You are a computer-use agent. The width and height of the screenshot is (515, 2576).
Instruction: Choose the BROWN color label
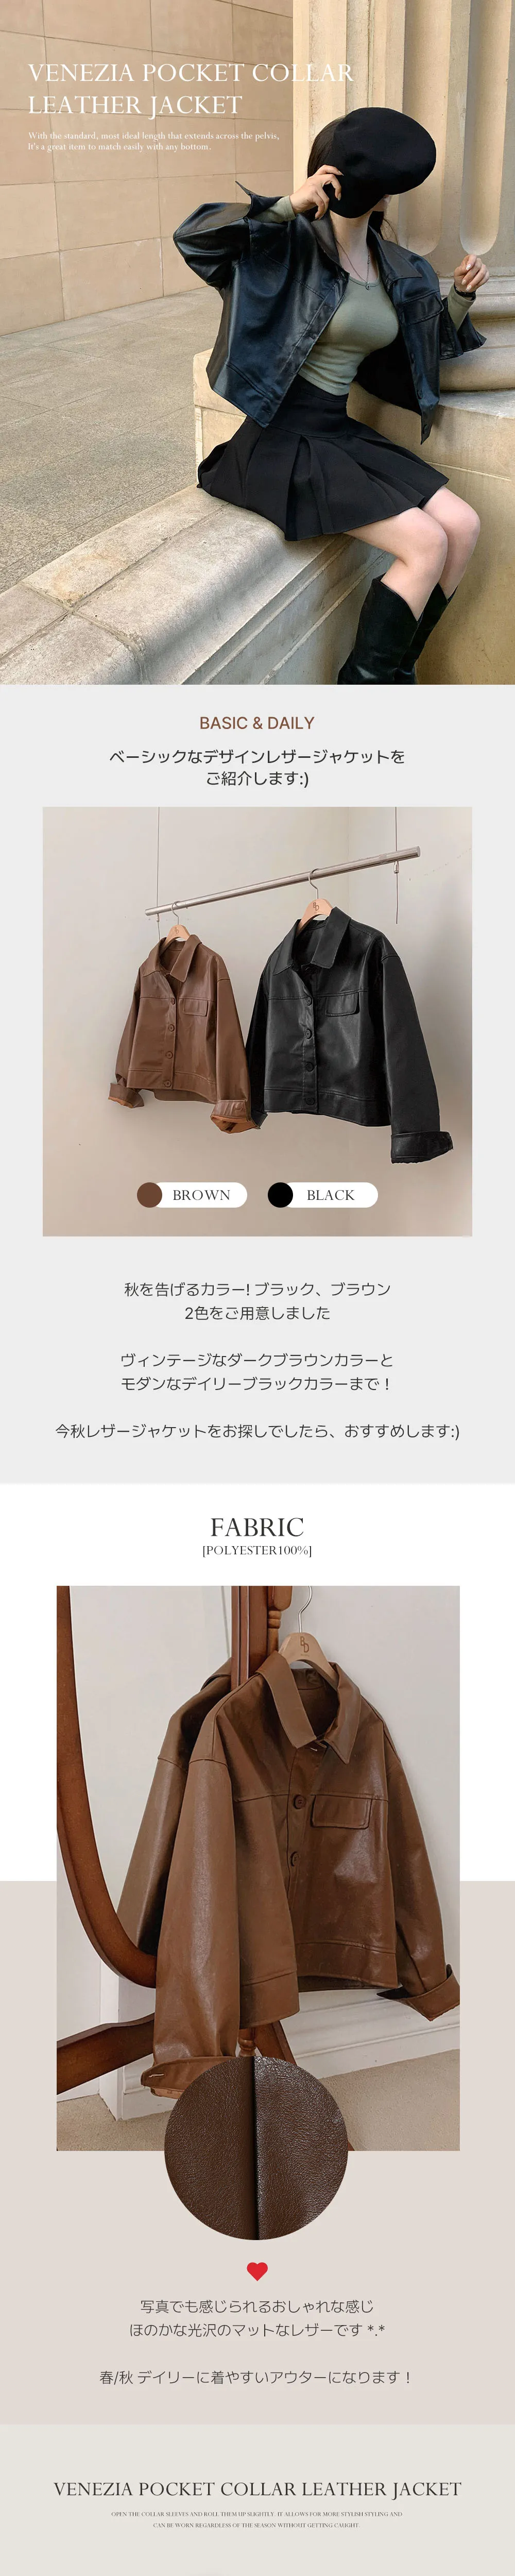pos(201,1195)
